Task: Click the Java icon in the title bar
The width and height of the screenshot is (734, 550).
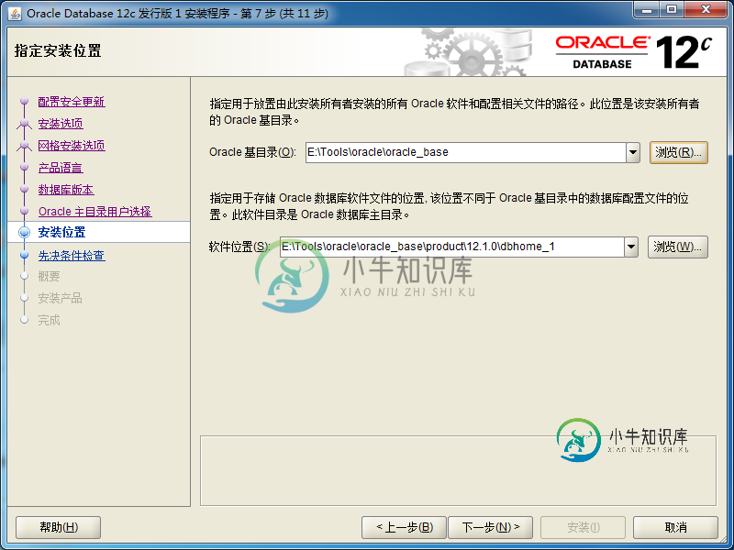Action: [x=15, y=13]
